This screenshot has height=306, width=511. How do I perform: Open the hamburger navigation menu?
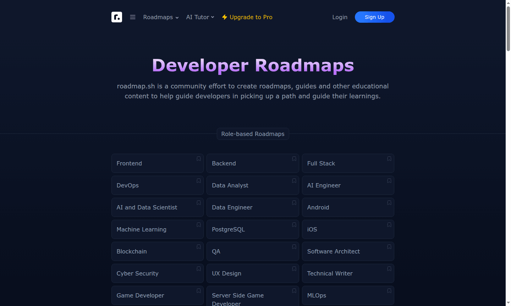[132, 17]
